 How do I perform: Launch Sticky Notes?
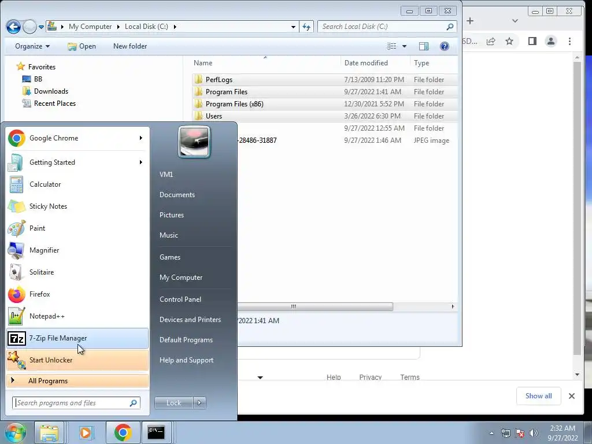pos(77,206)
